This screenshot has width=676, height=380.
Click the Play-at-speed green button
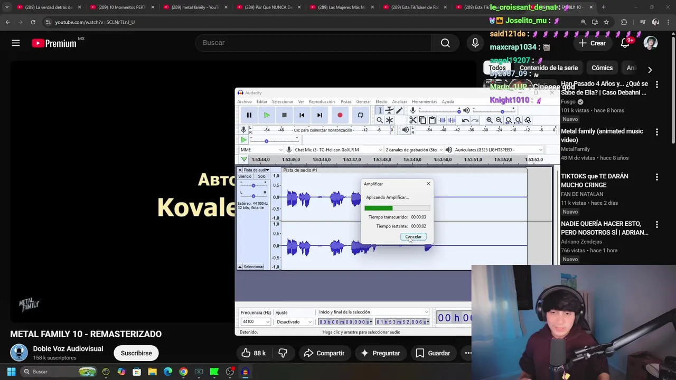243,140
